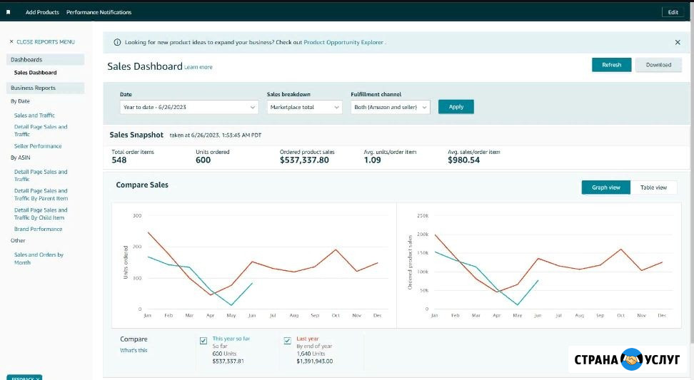The height and width of the screenshot is (380, 694).
Task: Open By Date Detail Page Sales and Traffic
Action: click(41, 130)
